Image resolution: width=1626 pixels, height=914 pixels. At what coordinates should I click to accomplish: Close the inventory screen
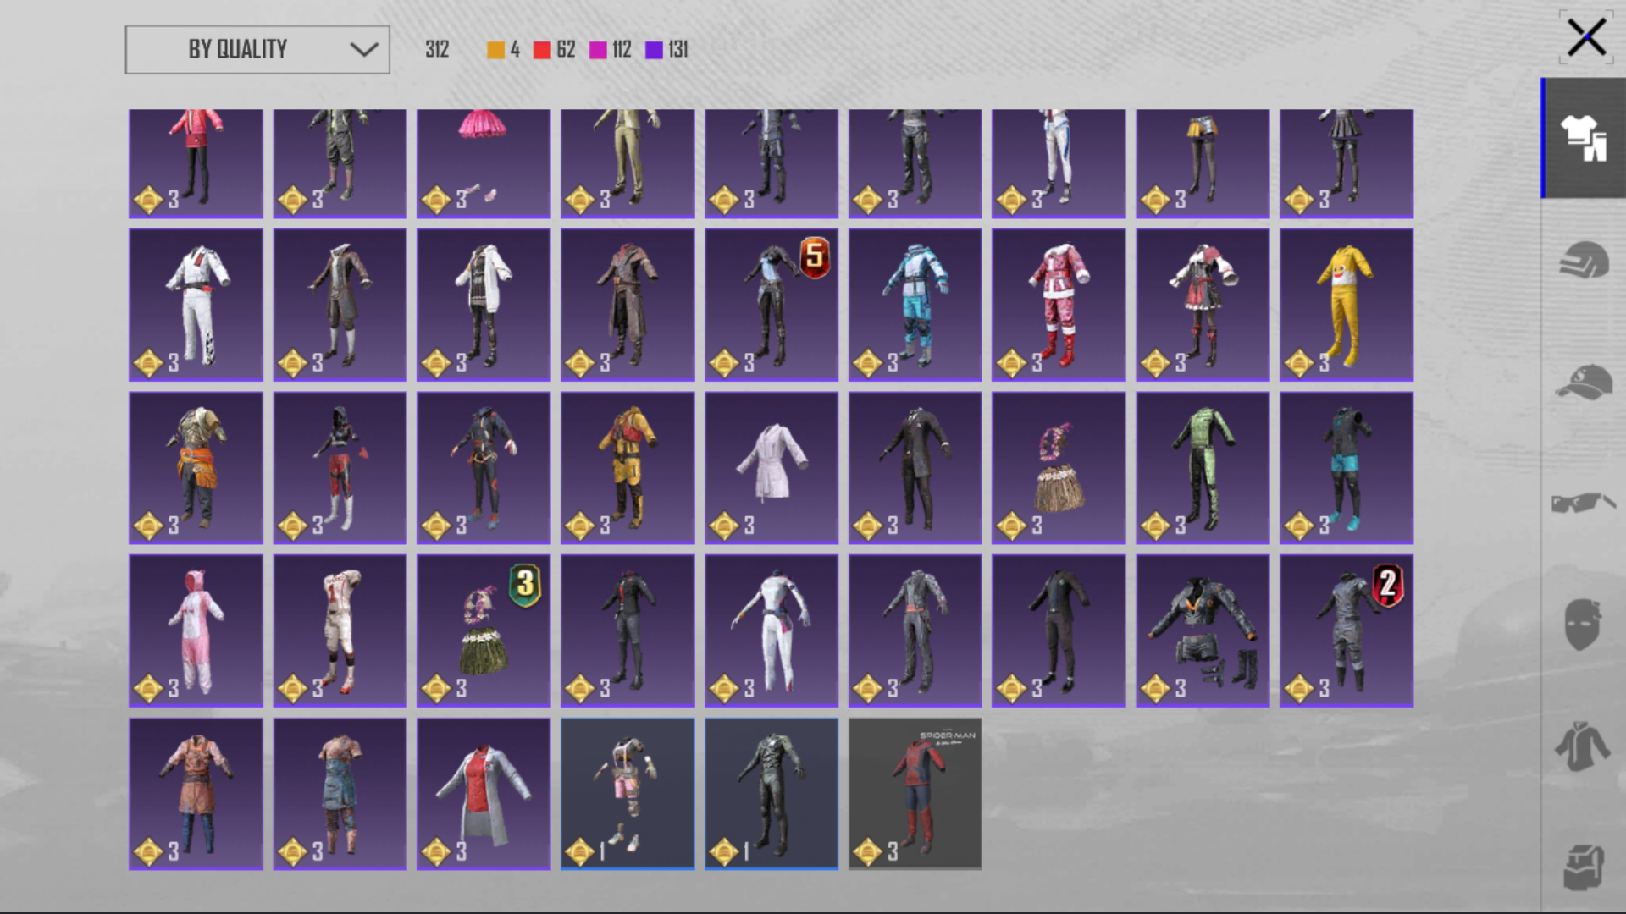[x=1586, y=37]
